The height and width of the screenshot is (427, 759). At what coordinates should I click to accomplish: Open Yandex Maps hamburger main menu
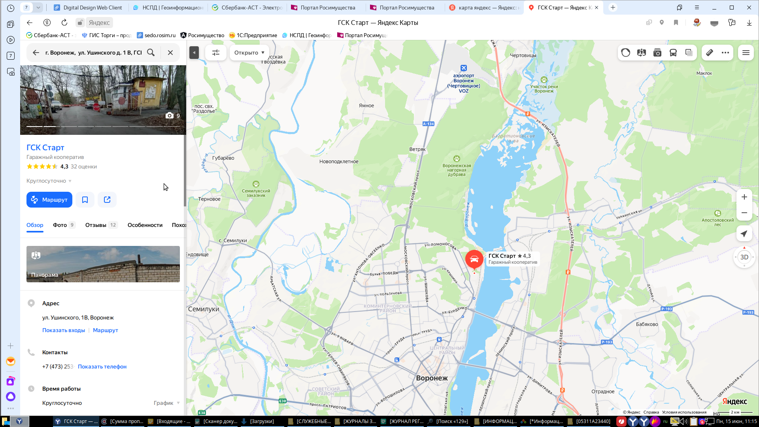click(x=746, y=53)
